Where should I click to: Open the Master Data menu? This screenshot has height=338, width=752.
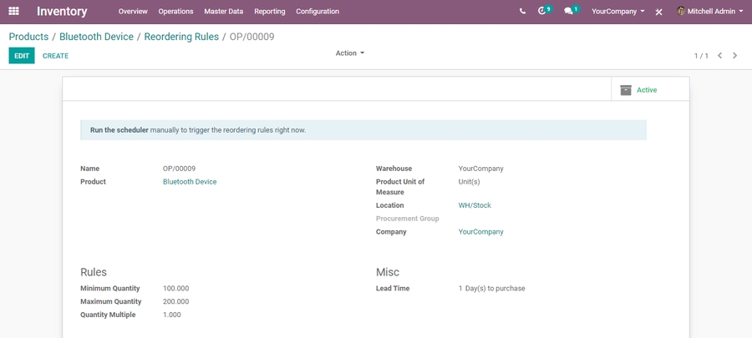tap(223, 12)
